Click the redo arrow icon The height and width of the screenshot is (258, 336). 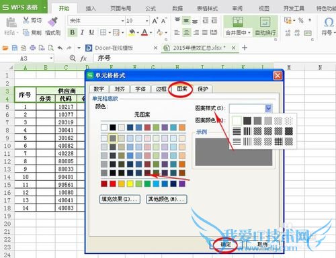pyautogui.click(x=69, y=48)
